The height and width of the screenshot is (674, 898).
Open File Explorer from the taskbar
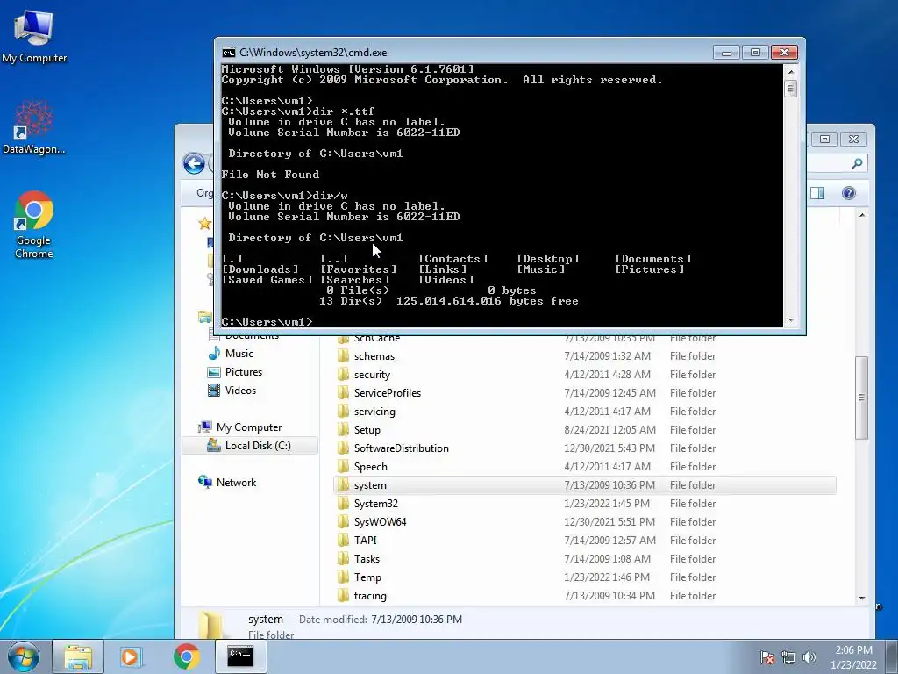(78, 656)
